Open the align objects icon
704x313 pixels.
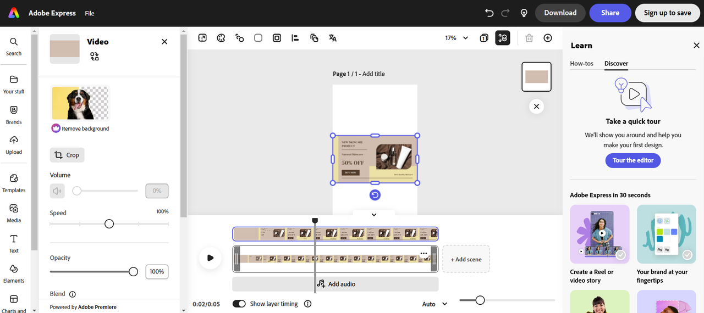pos(295,38)
